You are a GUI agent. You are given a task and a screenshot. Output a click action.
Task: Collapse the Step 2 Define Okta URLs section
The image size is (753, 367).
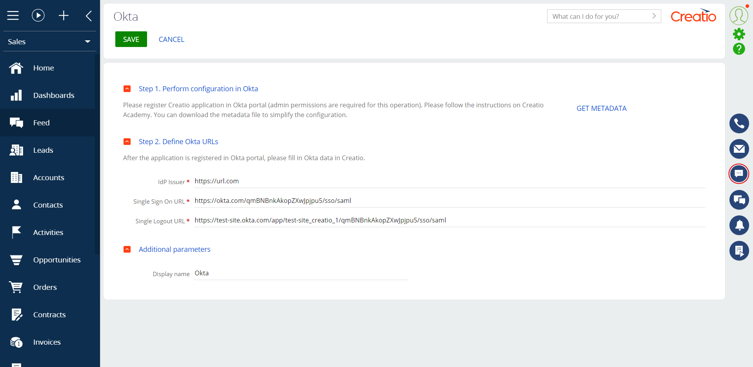(x=127, y=141)
